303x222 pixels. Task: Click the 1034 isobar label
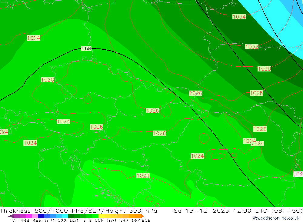tap(239, 17)
